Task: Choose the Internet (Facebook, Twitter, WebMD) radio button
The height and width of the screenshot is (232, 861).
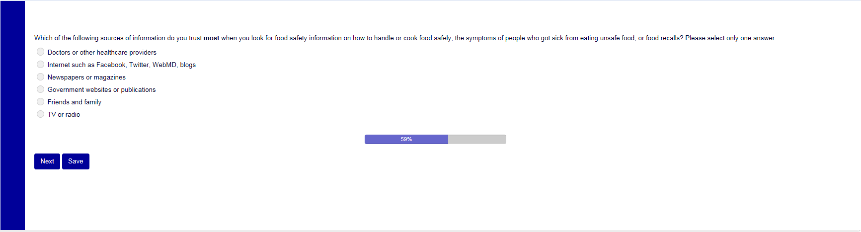Action: click(41, 64)
